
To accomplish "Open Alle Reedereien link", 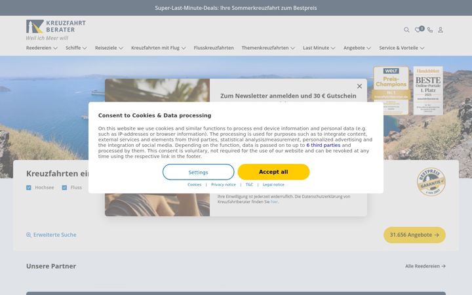I will coord(425,266).
